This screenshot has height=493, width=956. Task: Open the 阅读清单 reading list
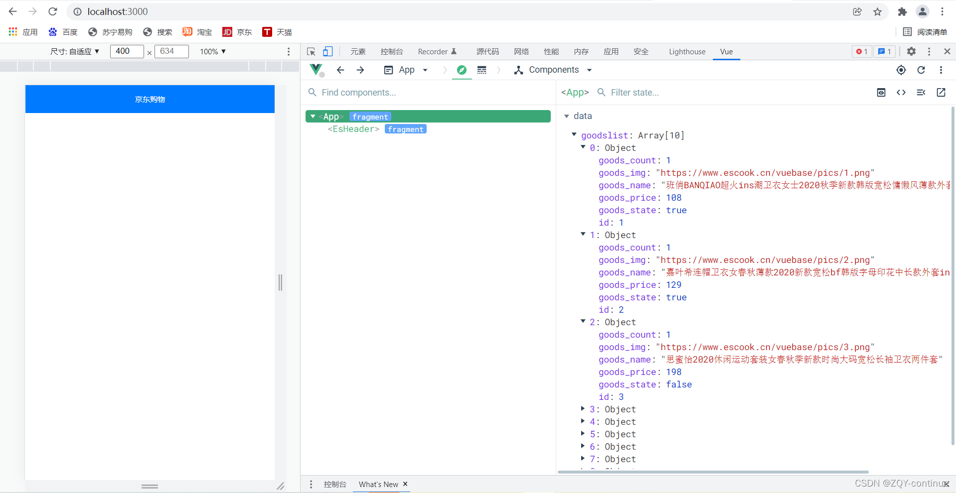point(925,32)
